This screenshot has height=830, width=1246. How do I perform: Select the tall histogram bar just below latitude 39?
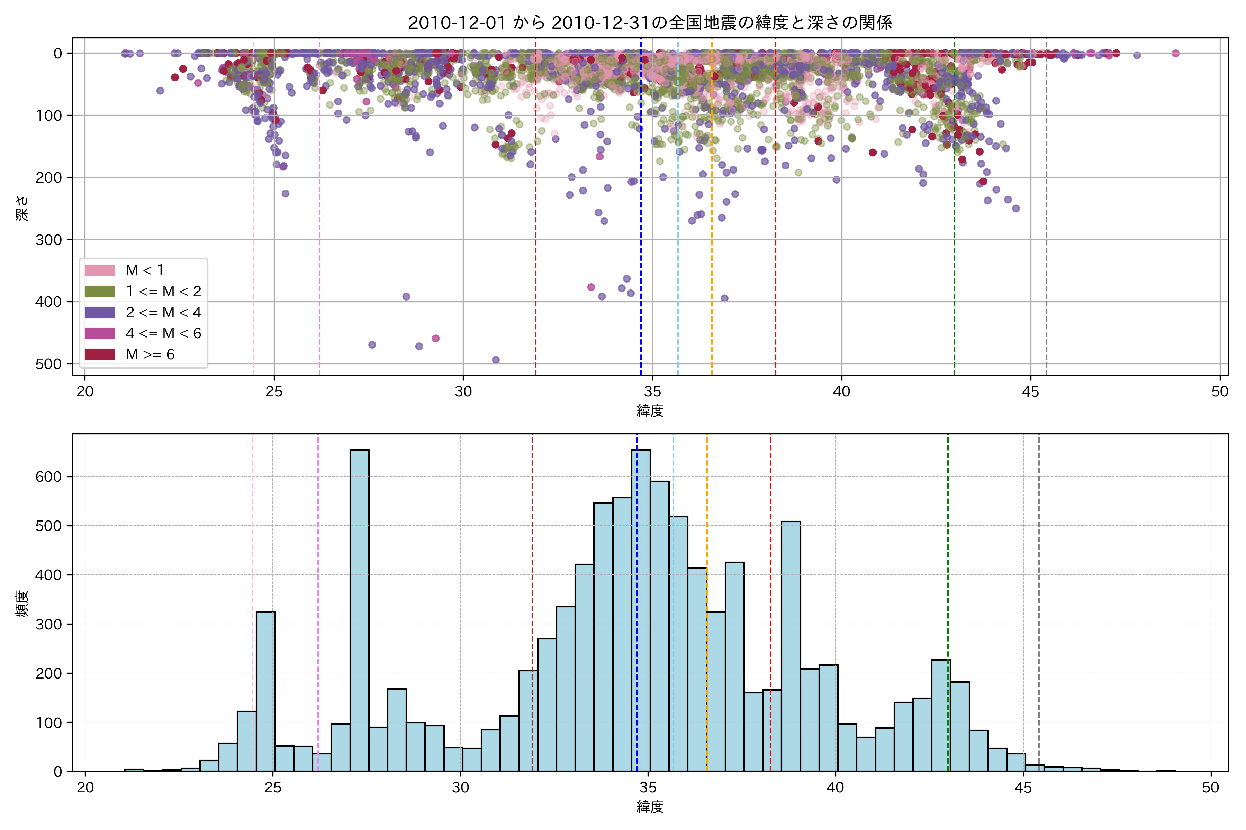(791, 646)
